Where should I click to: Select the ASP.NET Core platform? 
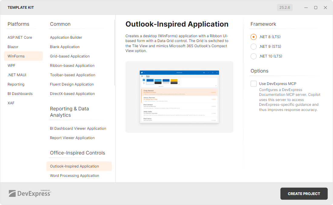pyautogui.click(x=20, y=37)
